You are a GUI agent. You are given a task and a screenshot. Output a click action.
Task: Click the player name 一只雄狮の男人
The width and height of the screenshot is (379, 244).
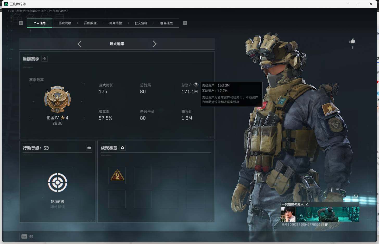point(293,204)
